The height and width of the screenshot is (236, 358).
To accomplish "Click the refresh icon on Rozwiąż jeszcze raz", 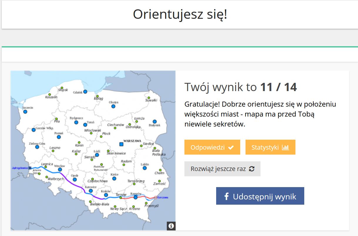I will (x=252, y=169).
